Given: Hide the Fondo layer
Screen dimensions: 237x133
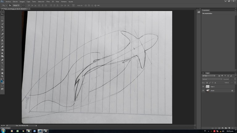Looking at the screenshot, I should point(203,91).
